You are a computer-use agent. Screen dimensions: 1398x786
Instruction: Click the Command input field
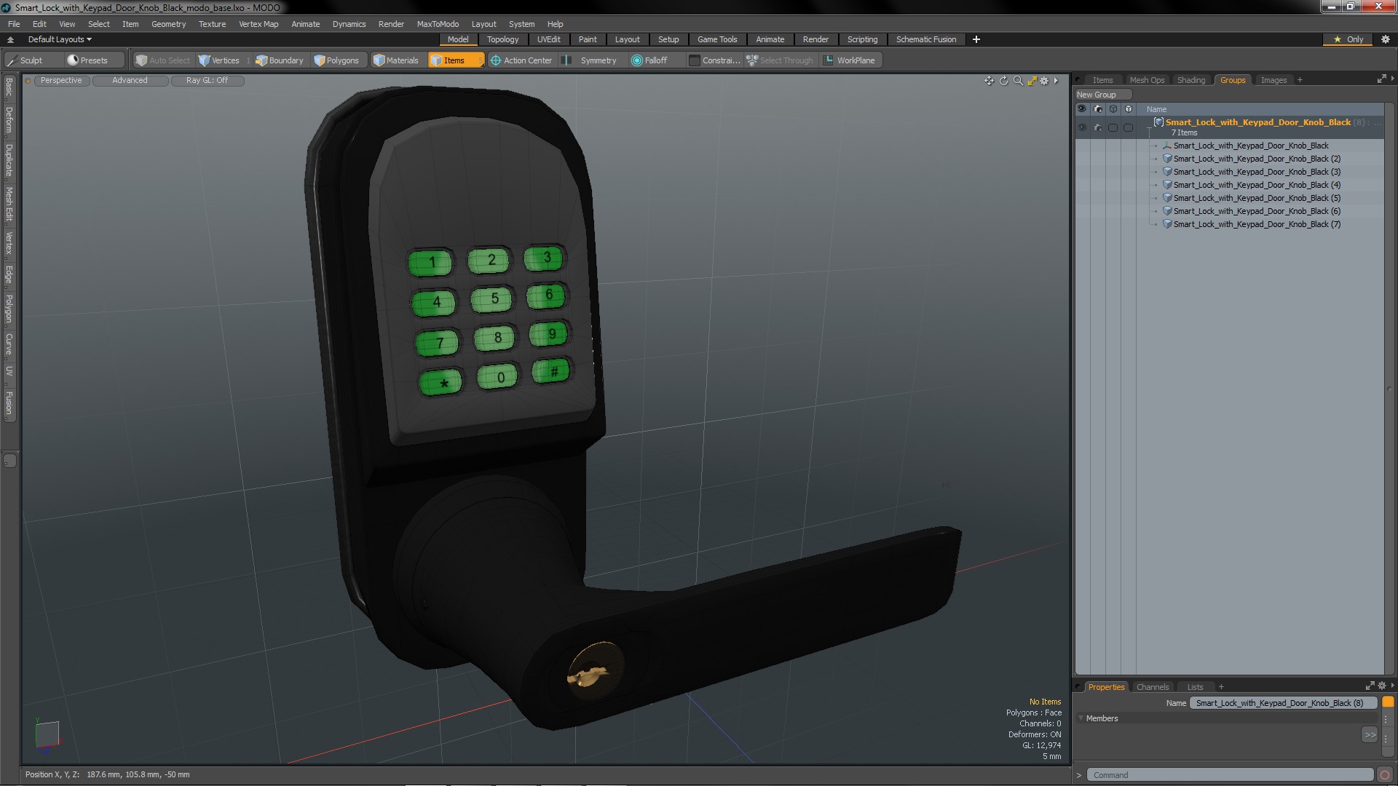click(1230, 775)
